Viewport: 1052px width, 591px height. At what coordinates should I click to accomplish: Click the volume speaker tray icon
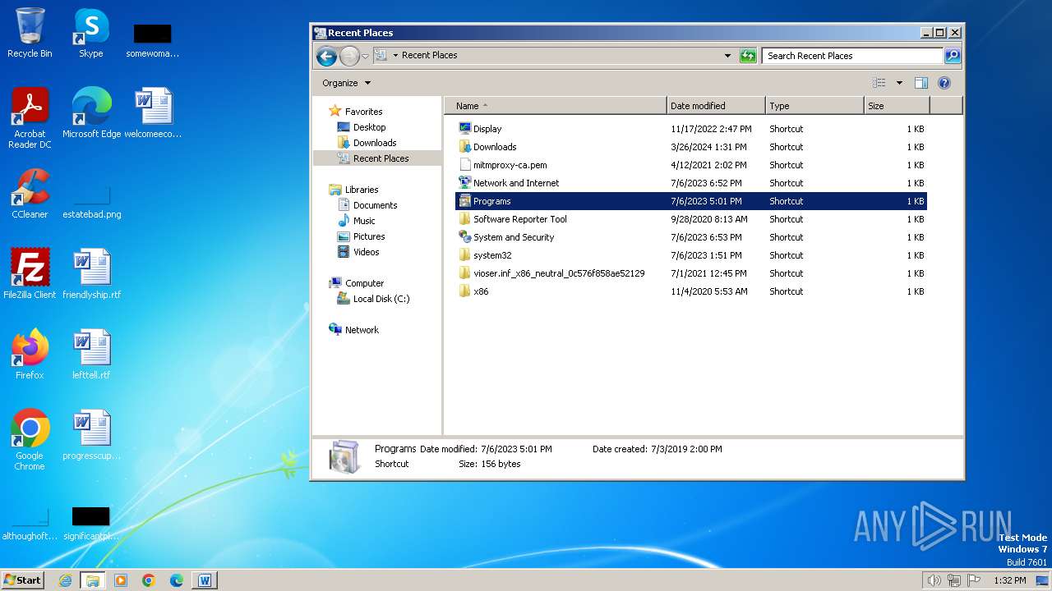point(934,580)
